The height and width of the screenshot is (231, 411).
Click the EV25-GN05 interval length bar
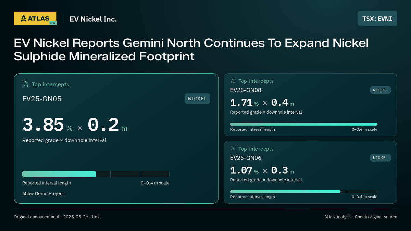point(96,174)
